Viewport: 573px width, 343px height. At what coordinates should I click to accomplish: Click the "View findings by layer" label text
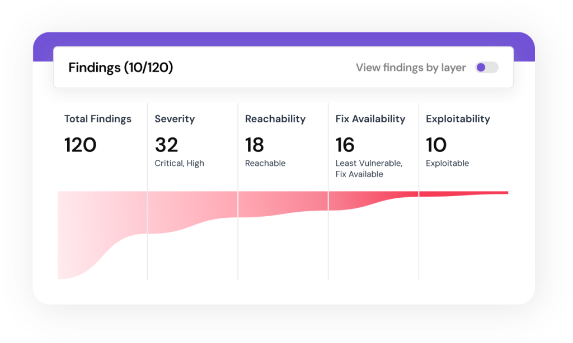click(x=411, y=68)
